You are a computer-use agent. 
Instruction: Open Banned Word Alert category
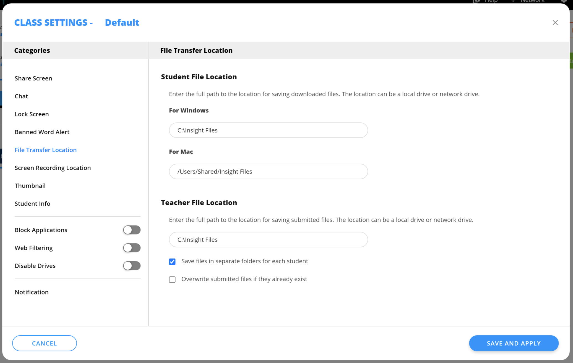click(42, 132)
